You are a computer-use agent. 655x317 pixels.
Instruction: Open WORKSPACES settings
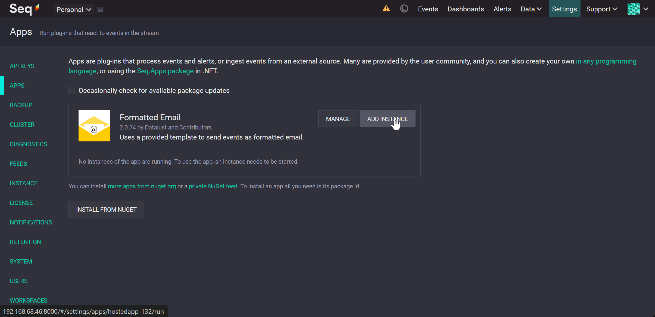(x=29, y=300)
